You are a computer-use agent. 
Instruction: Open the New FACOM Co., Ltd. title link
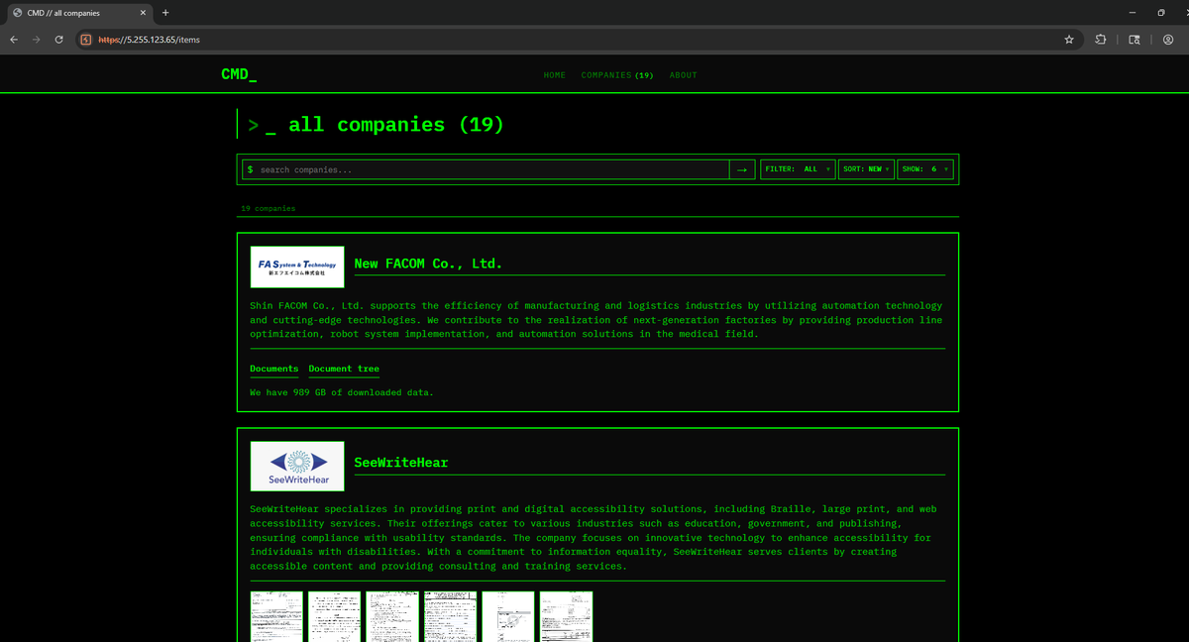click(428, 264)
